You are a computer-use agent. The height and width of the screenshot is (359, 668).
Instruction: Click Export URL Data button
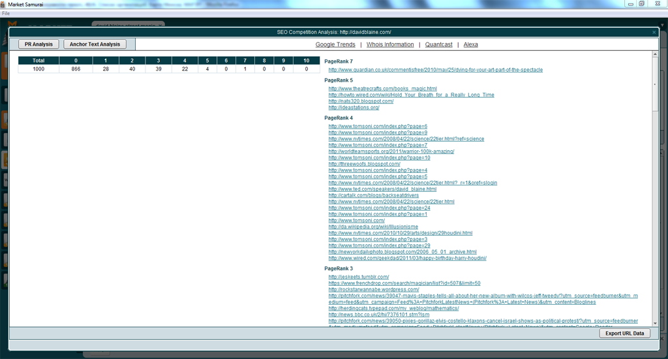(624, 334)
